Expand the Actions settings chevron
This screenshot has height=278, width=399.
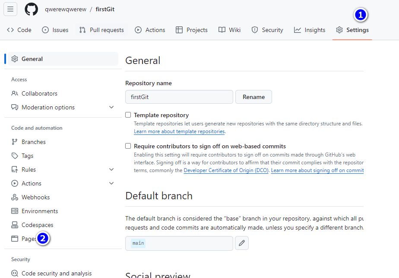[x=111, y=183]
